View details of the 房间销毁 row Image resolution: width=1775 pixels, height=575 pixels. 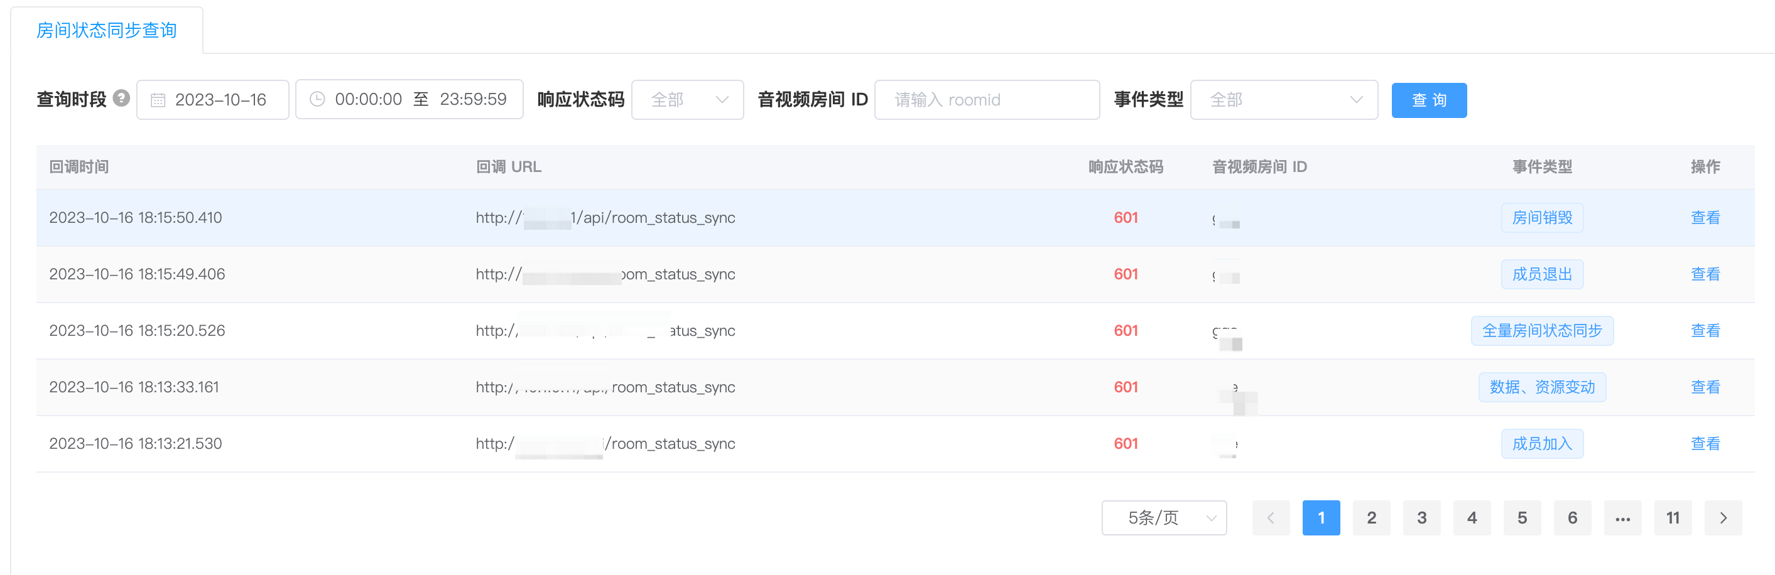tap(1705, 218)
